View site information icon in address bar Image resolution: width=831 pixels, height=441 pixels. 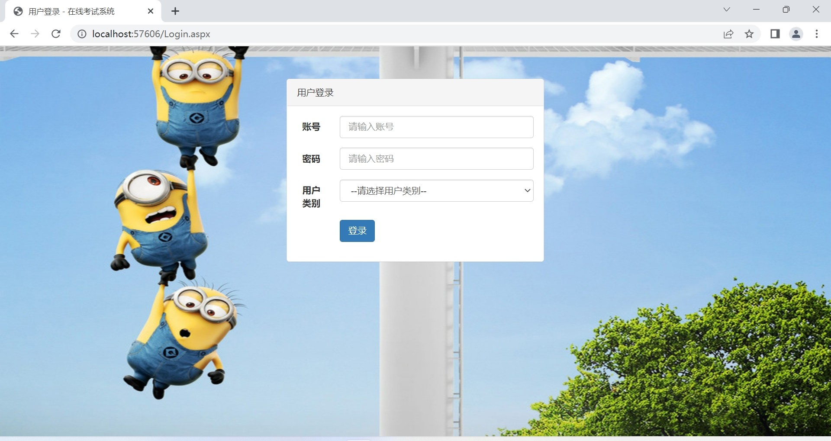click(x=82, y=34)
